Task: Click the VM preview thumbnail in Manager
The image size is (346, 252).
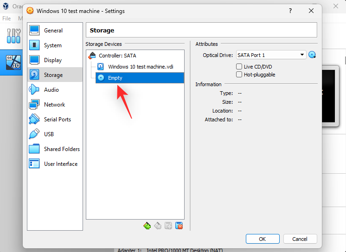Action: pyautogui.click(x=330, y=96)
